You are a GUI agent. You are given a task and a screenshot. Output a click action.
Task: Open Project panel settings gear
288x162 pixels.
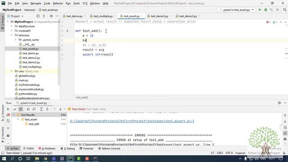point(51,16)
